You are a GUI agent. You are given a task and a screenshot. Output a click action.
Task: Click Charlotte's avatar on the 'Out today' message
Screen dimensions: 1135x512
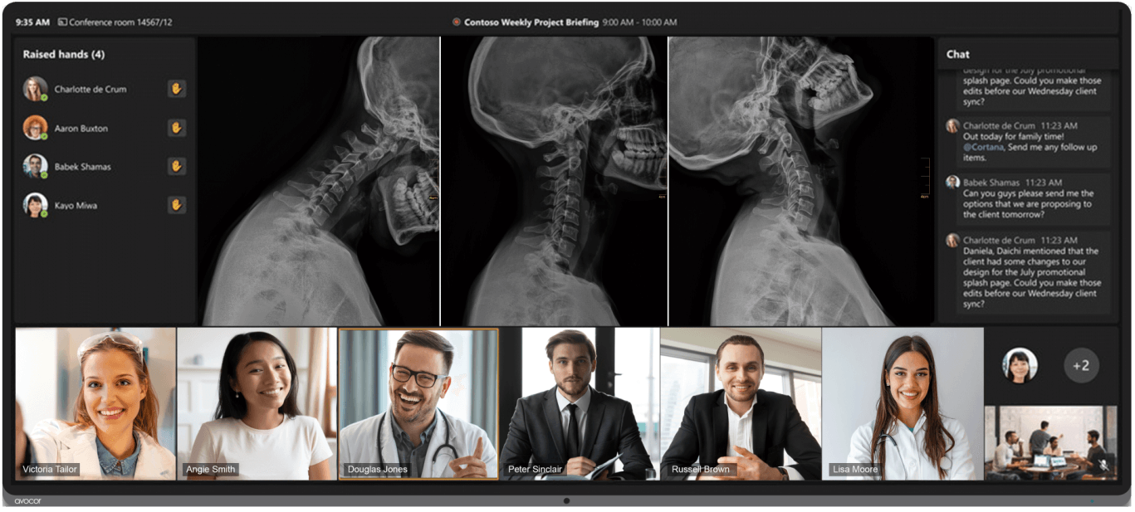tap(952, 126)
